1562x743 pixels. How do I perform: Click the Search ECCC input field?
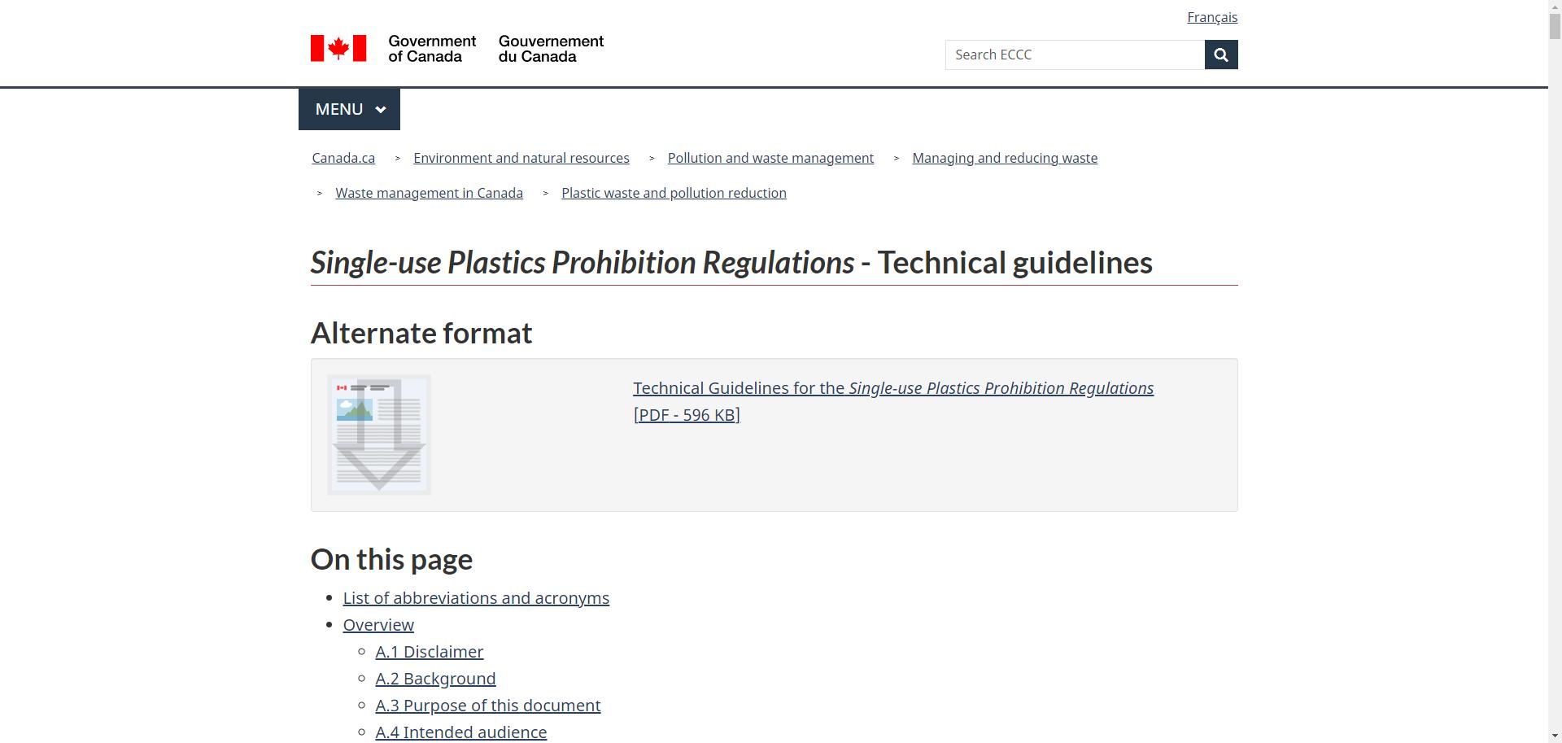[x=1074, y=55]
